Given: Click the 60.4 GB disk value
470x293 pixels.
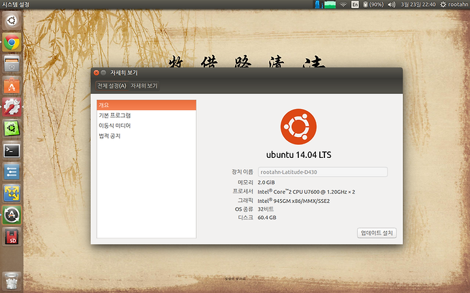Looking at the screenshot, I should pos(267,217).
